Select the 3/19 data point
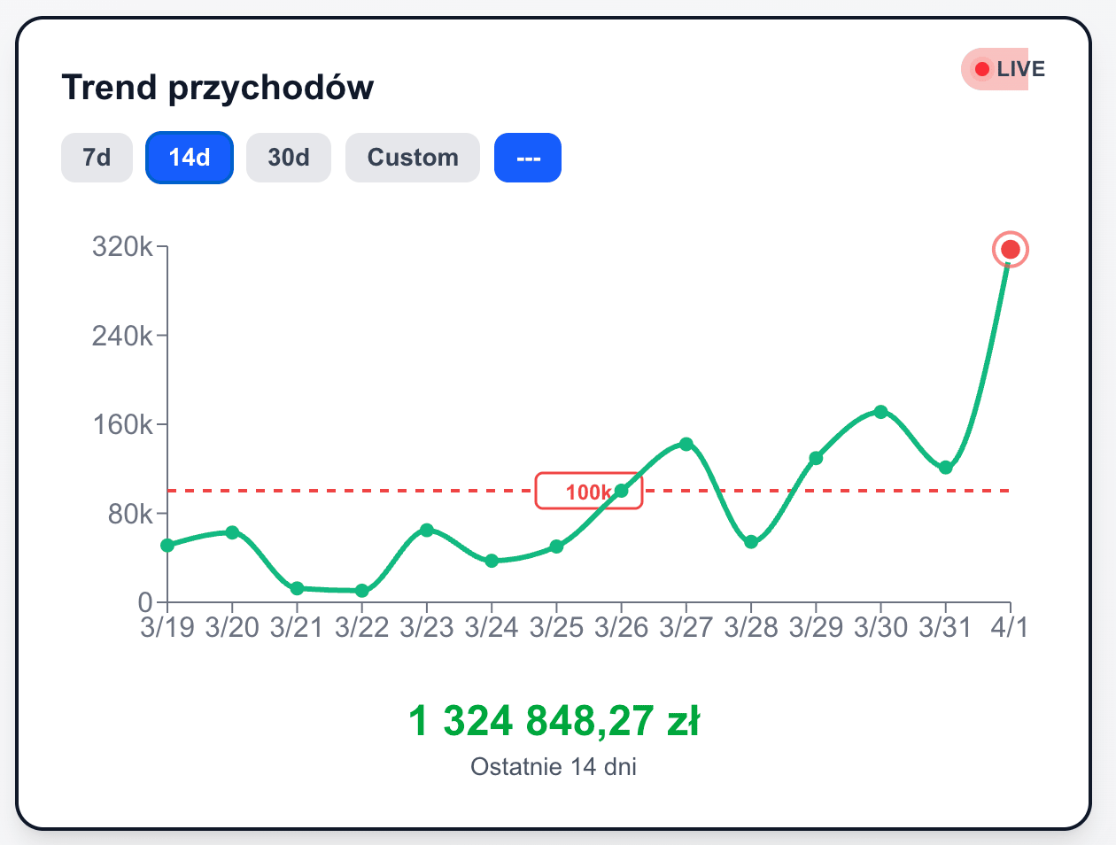 coord(167,545)
